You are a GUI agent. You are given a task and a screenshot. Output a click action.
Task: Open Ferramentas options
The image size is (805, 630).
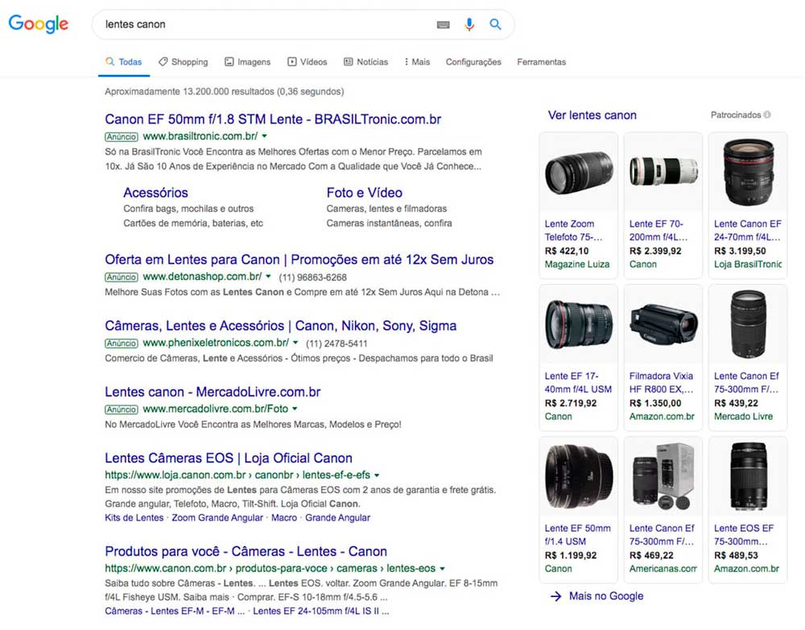click(541, 62)
